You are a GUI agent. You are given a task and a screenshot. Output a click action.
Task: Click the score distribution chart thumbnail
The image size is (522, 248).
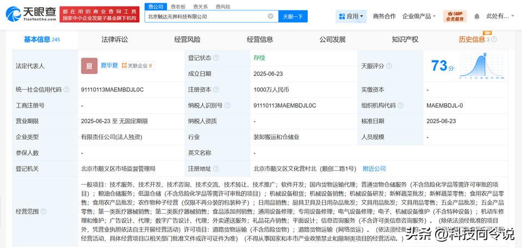tap(482, 66)
